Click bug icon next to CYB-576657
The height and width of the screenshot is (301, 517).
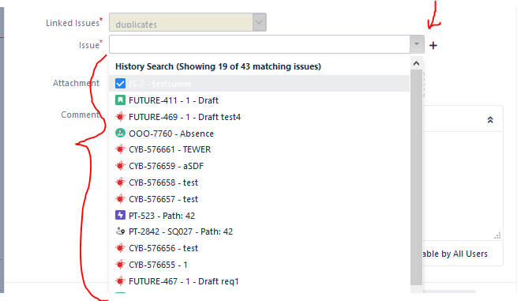[x=120, y=198]
